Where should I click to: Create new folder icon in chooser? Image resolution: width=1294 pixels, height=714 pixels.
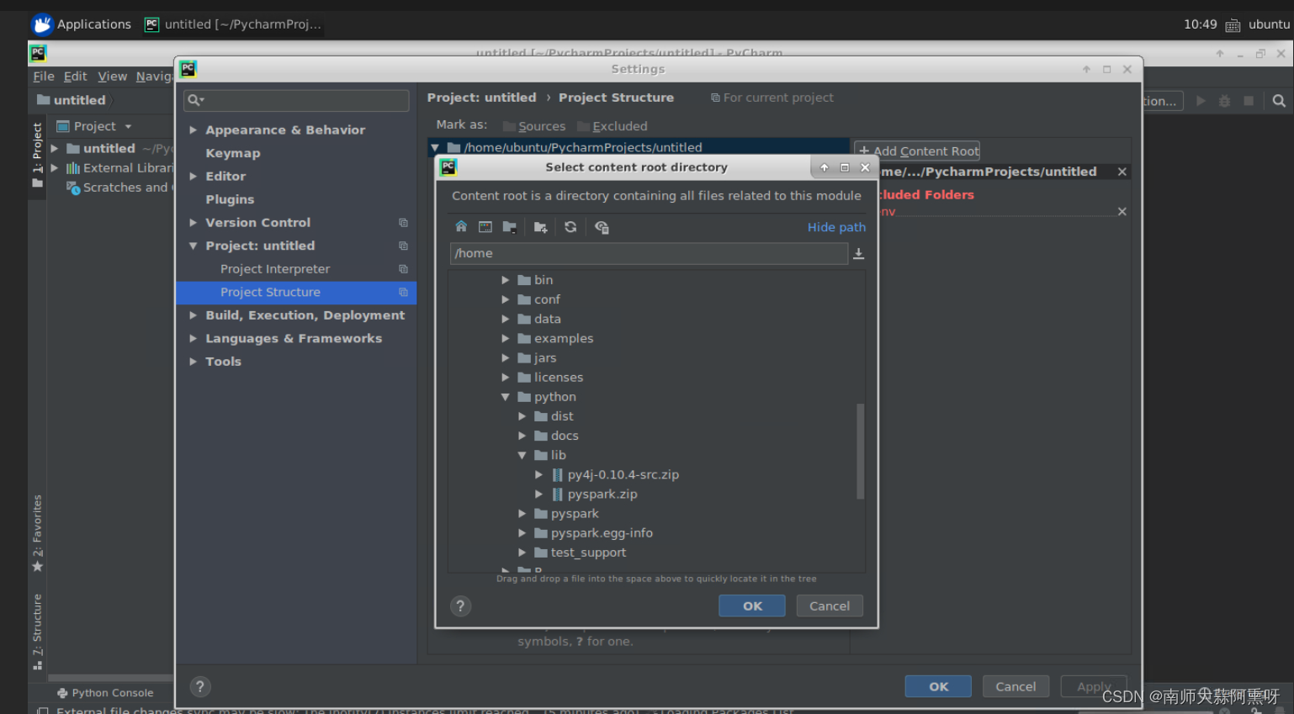point(540,227)
